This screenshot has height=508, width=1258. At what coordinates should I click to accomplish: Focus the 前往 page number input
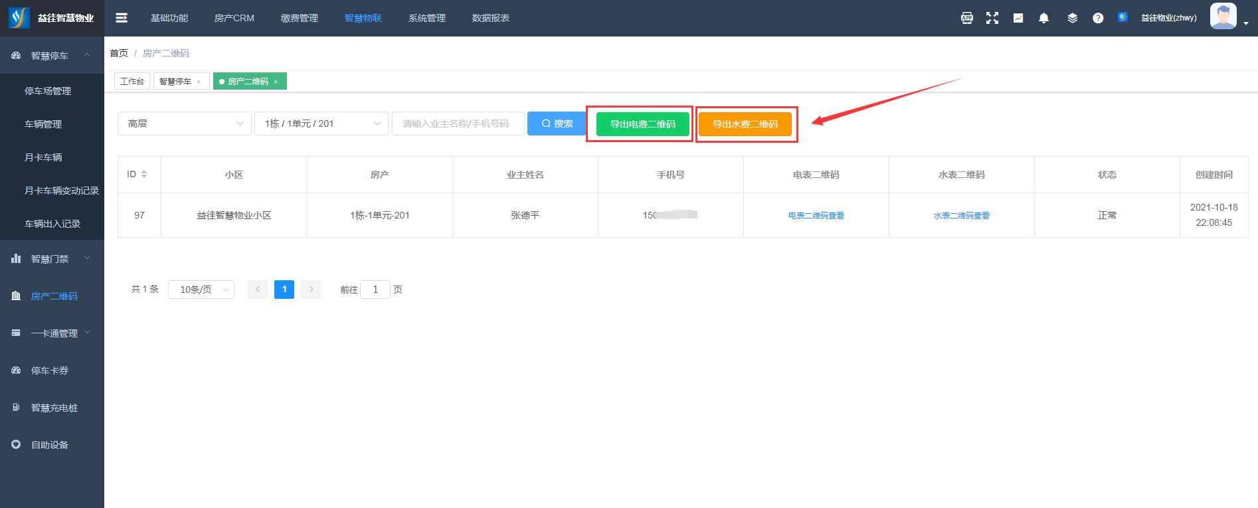click(x=375, y=290)
